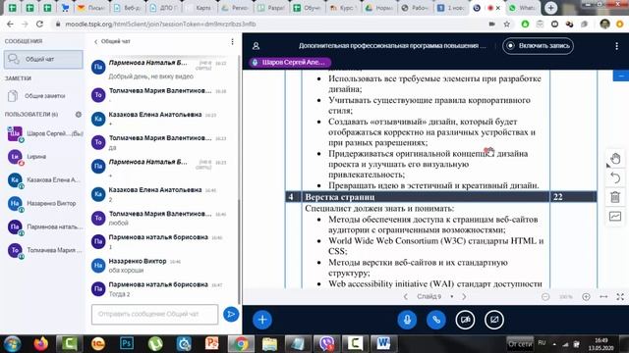
Task: Switch to the WhatsApp browser tab
Action: (x=522, y=8)
